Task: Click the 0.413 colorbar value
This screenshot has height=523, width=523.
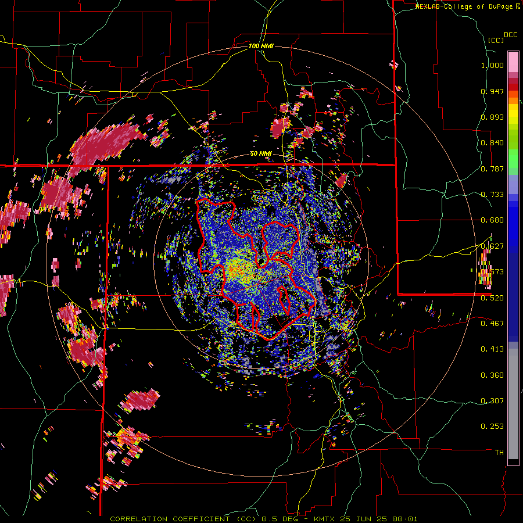Action: [492, 349]
